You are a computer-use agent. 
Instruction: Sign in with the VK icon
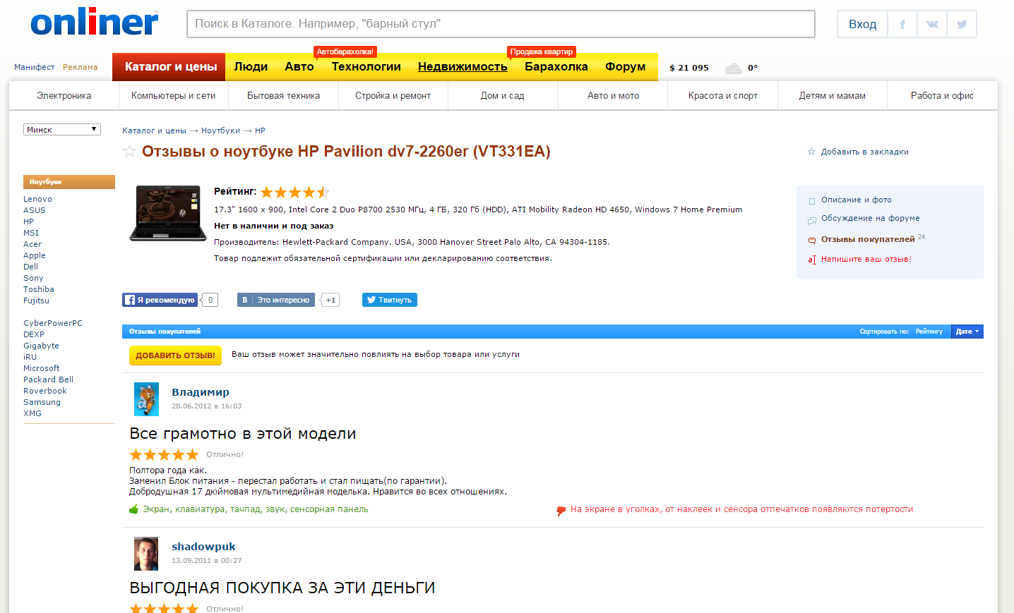pyautogui.click(x=932, y=24)
